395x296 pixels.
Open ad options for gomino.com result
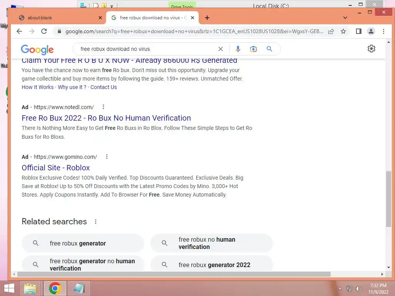click(x=107, y=156)
